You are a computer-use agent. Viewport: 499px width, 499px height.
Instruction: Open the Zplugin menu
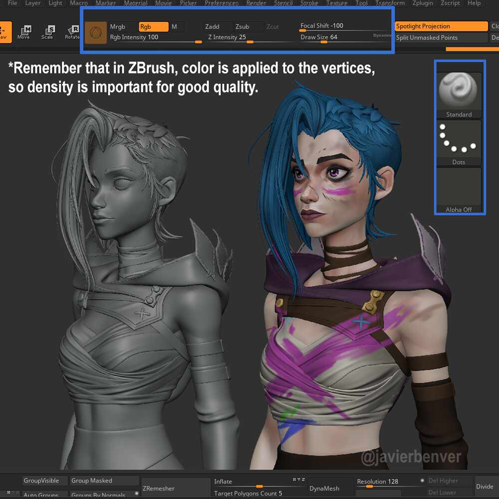[x=423, y=3]
